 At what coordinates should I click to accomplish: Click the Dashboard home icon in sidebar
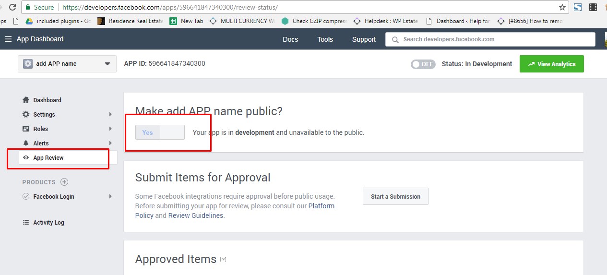pyautogui.click(x=26, y=100)
